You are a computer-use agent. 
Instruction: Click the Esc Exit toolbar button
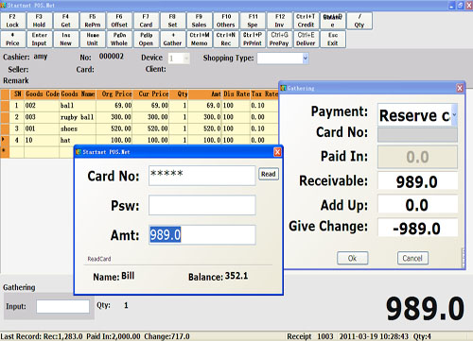pyautogui.click(x=333, y=39)
